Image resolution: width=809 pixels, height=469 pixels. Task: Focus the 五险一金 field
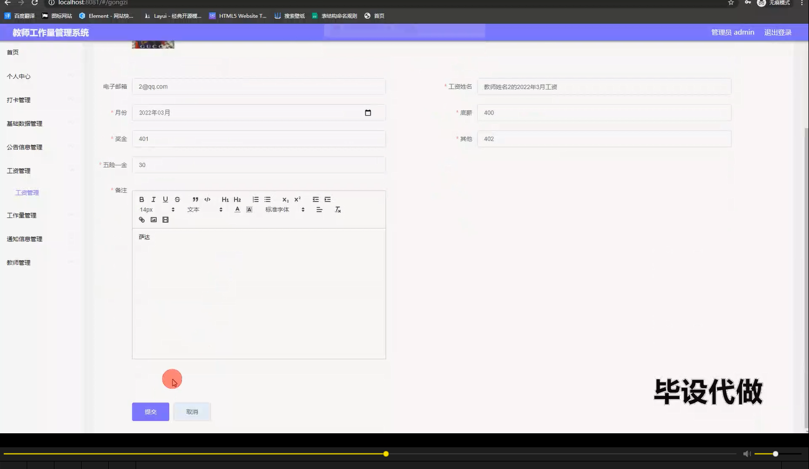pos(259,165)
